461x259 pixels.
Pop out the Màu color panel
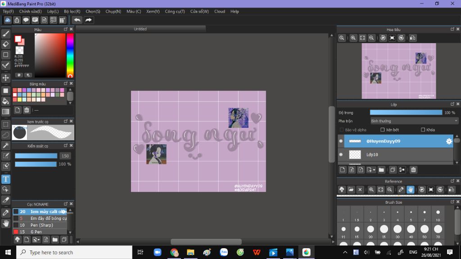(66, 29)
